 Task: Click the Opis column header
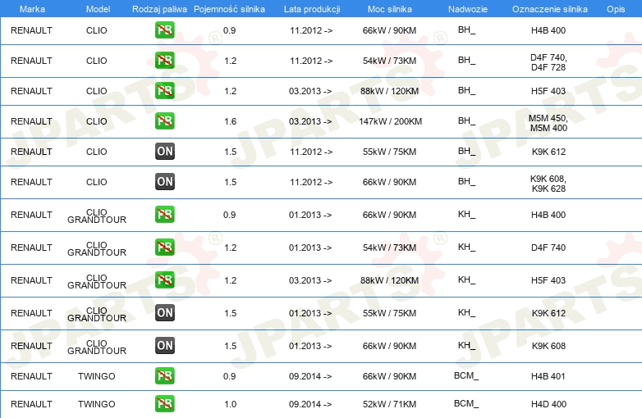[616, 9]
